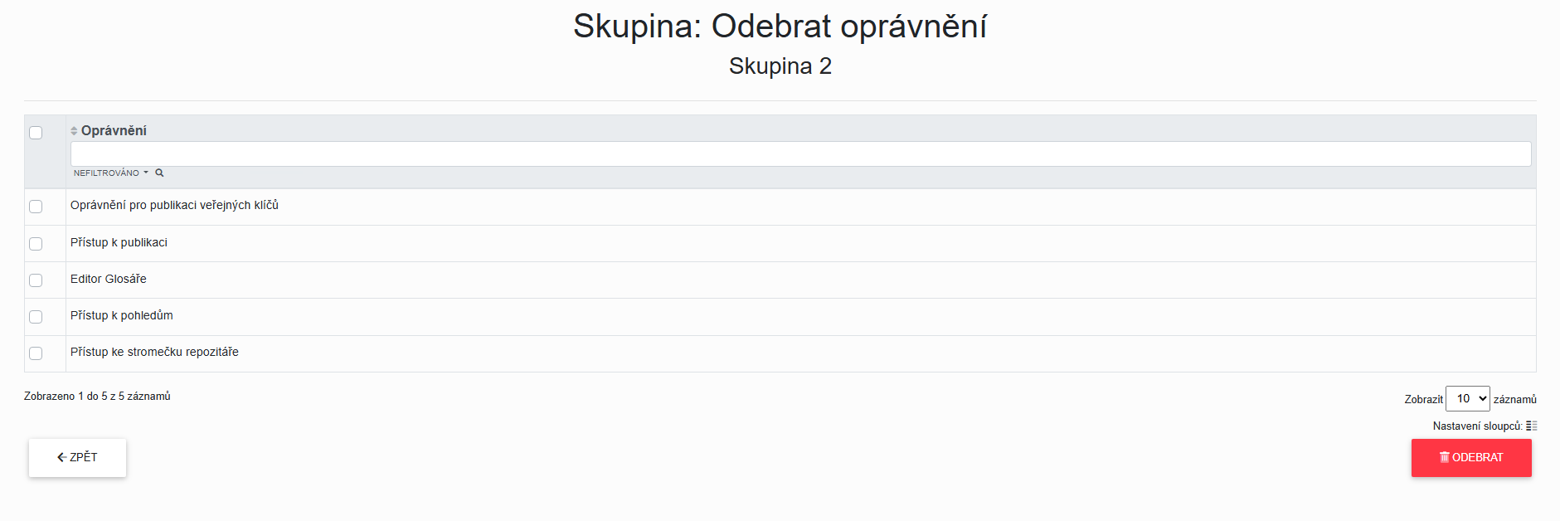Open the records-per-page dropdown showing 10
Viewport: 1560px width, 521px height.
(1467, 399)
